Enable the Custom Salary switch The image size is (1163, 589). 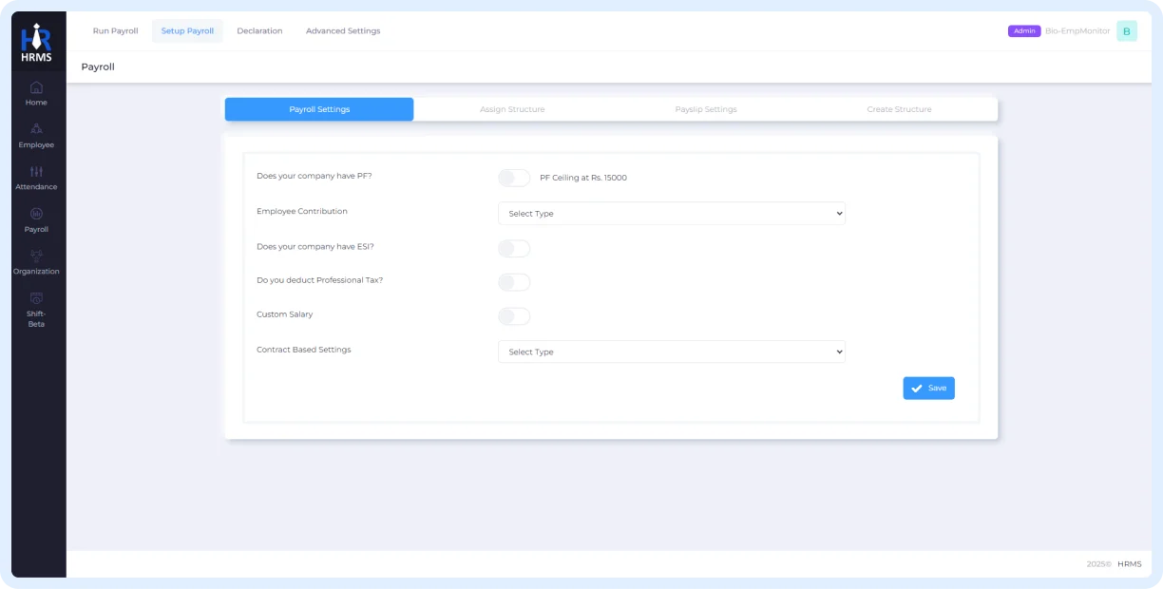point(514,316)
